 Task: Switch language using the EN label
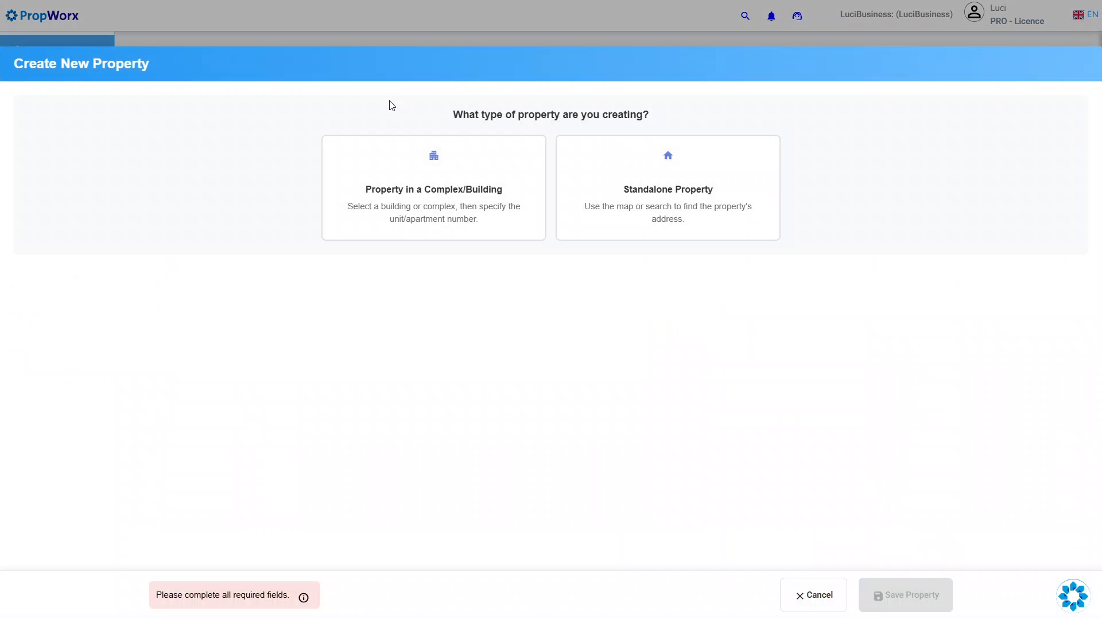tap(1093, 15)
